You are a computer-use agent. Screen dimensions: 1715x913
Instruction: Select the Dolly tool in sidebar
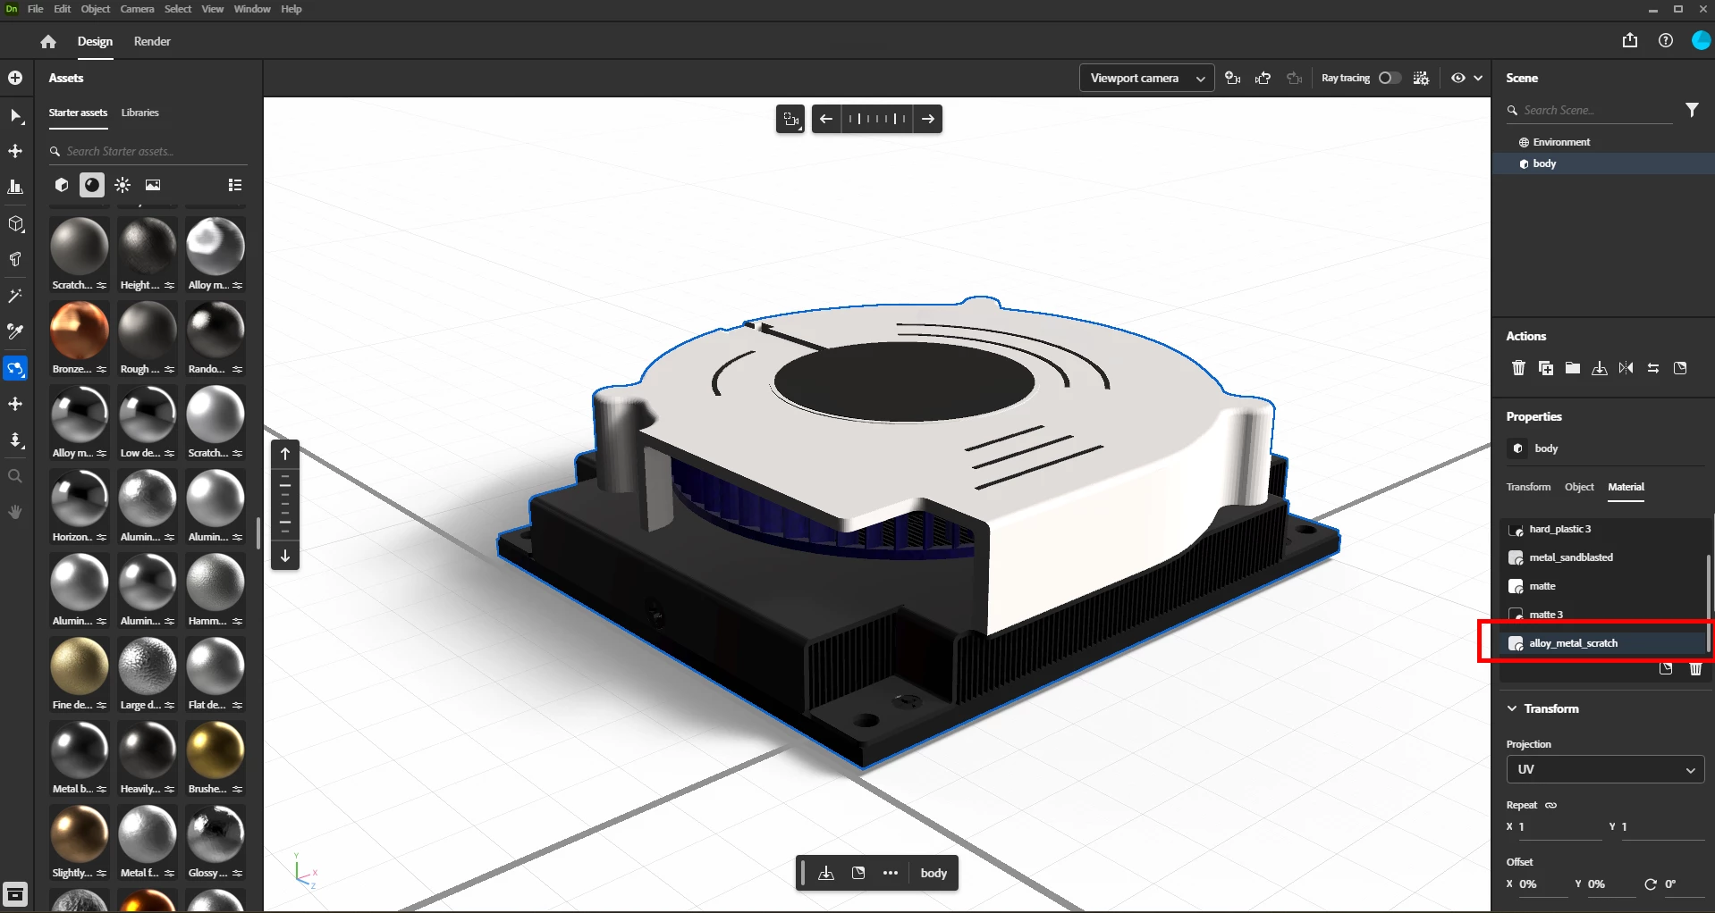coord(15,440)
